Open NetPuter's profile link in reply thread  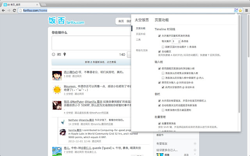73,120
